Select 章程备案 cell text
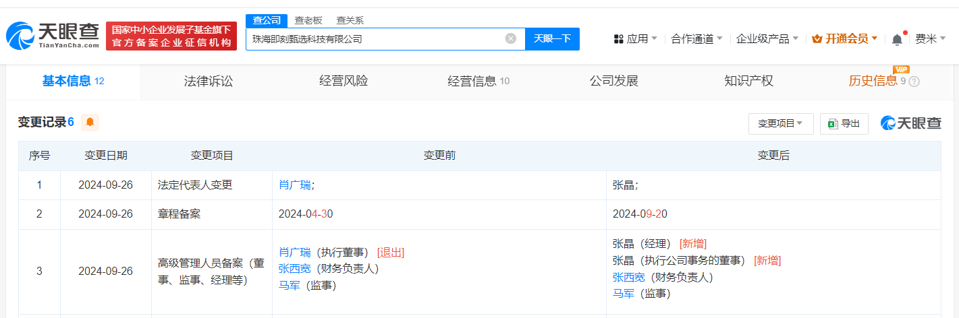This screenshot has height=318, width=959. 179,214
